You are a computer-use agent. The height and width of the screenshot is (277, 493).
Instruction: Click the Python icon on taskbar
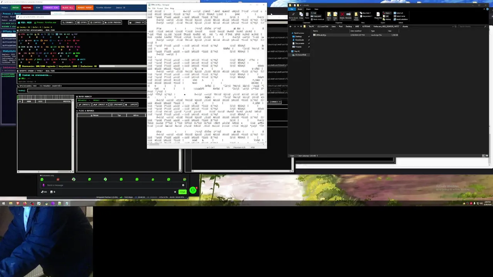[x=46, y=203]
